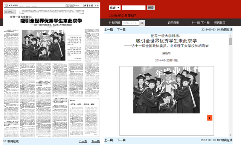Click the search keyword input field
This screenshot has height=148, width=241.
134,8
